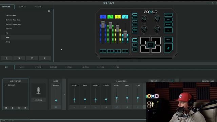
Task: Click the Echo knob on the device
Action: click(144, 29)
